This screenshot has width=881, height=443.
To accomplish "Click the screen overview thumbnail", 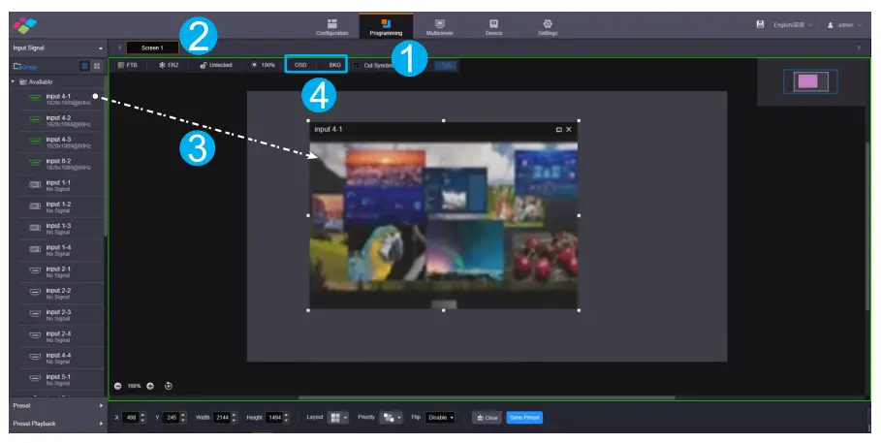I will point(809,81).
